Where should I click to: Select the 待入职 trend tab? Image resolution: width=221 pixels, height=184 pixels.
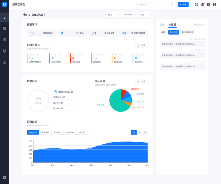[x=82, y=132]
